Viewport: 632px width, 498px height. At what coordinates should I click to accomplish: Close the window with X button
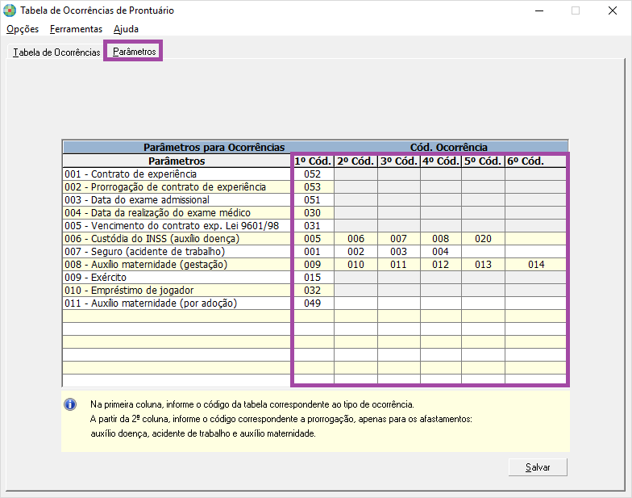click(x=613, y=10)
